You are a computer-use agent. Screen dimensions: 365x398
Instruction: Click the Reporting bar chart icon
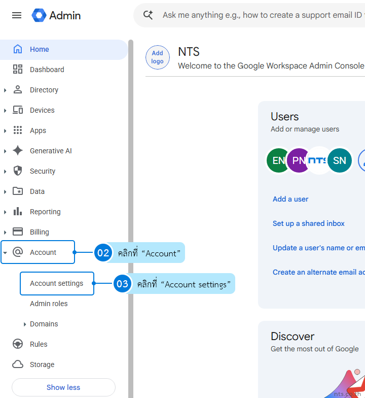tap(18, 211)
